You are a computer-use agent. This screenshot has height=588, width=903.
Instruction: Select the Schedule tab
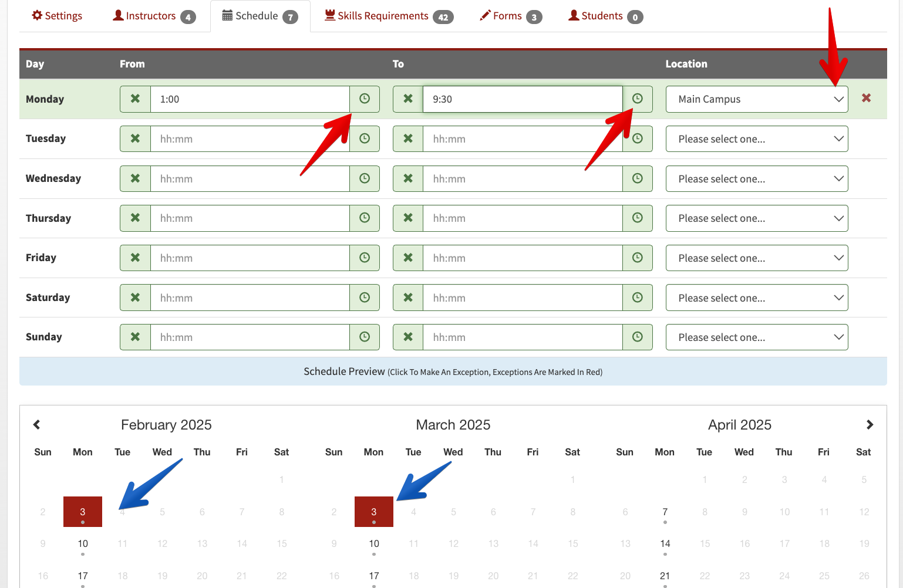[x=260, y=16]
